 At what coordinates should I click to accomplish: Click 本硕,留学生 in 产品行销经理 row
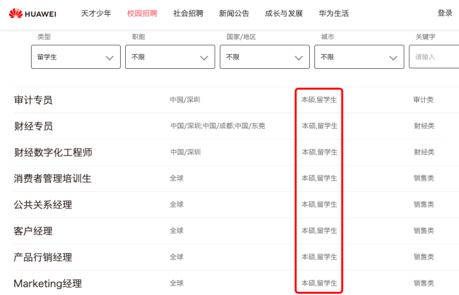click(320, 257)
